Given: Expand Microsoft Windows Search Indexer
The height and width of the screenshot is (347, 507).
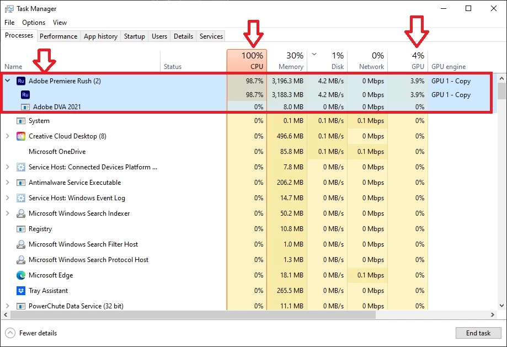Looking at the screenshot, I should tap(8, 213).
